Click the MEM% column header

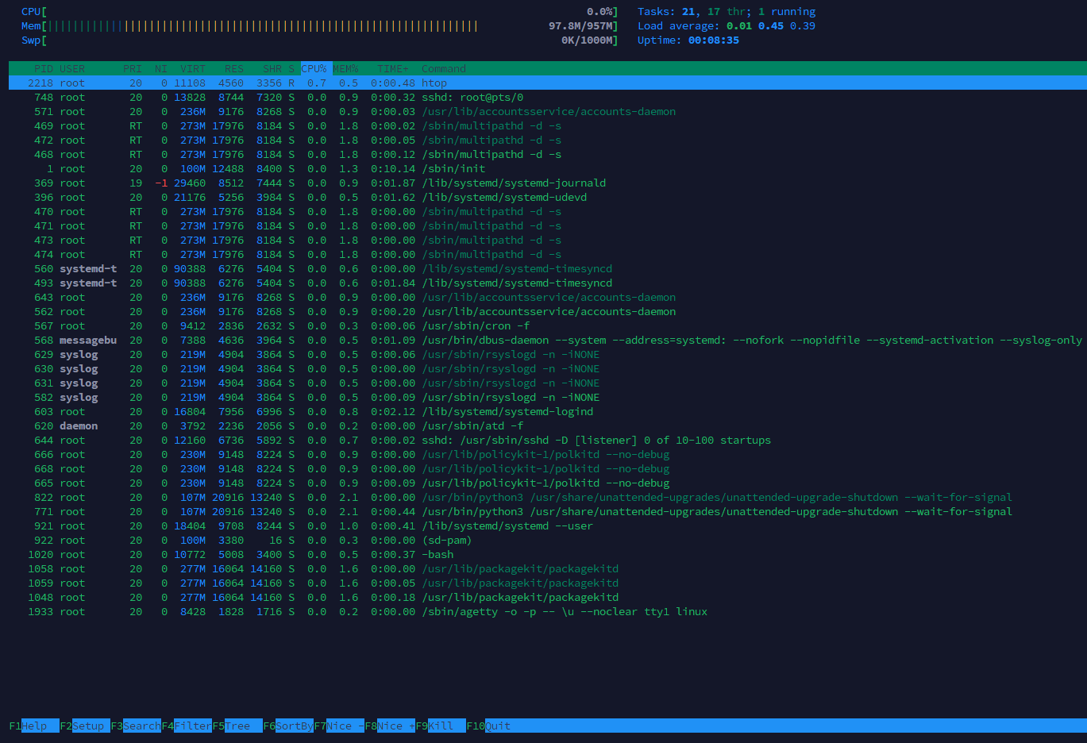pyautogui.click(x=345, y=68)
